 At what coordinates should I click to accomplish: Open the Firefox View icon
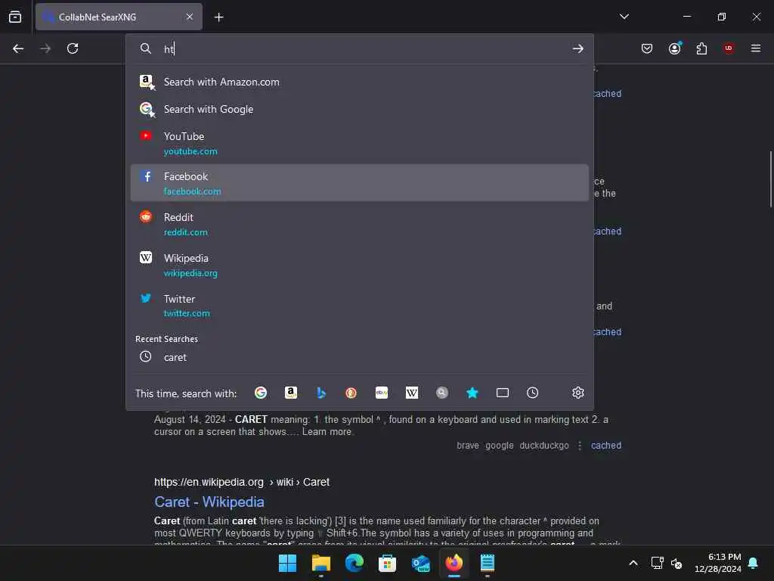click(15, 17)
